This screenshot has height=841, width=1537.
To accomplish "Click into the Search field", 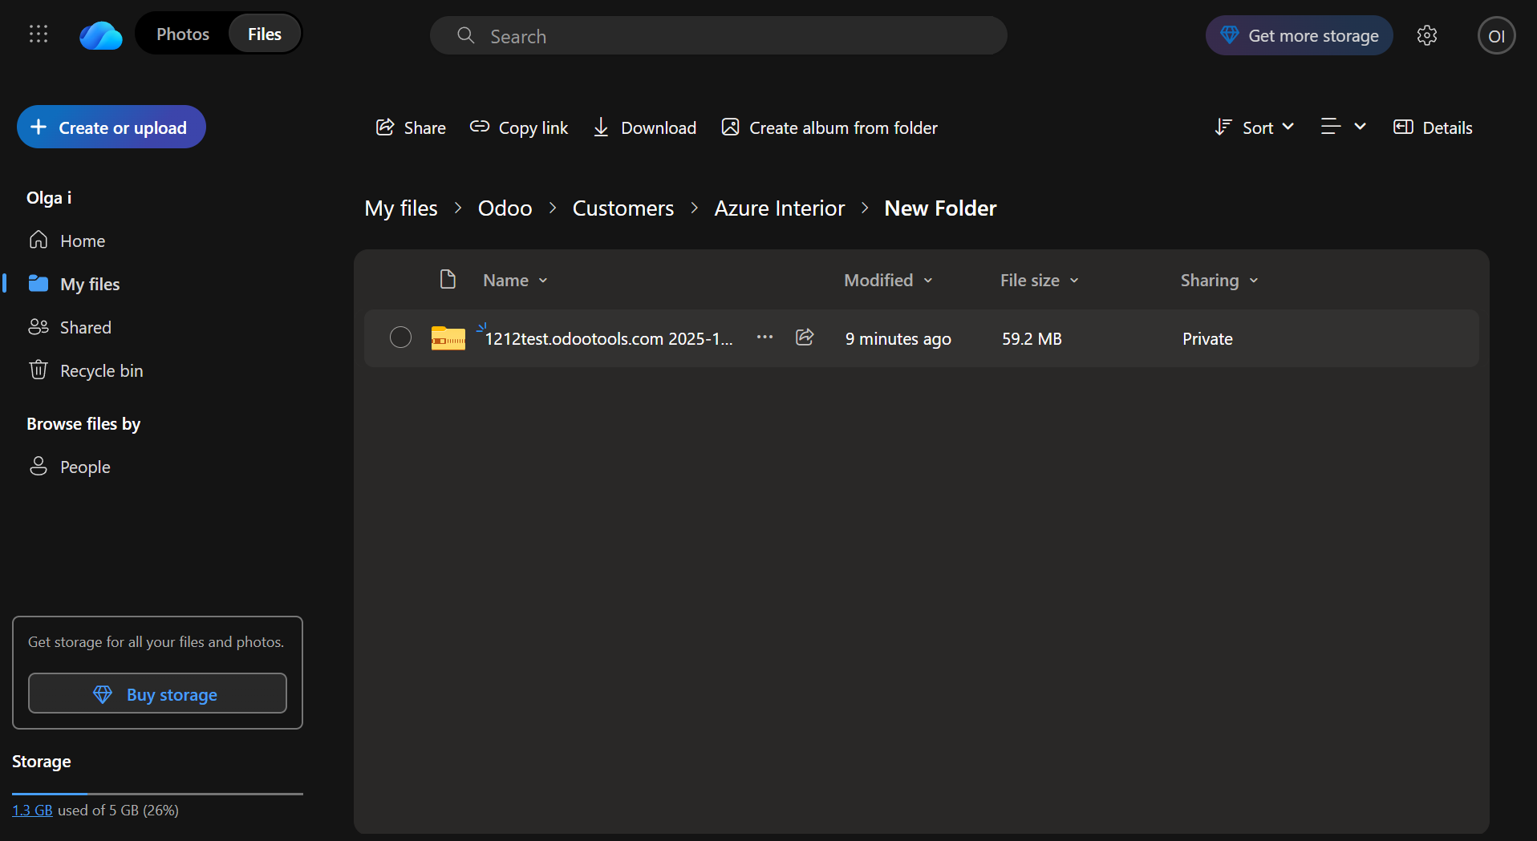I will click(718, 36).
